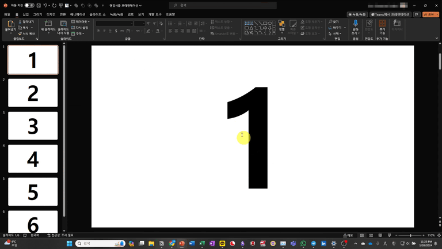This screenshot has width=442, height=249.
Task: Click 서식 복사 (Format Painter)
Action: (26, 33)
